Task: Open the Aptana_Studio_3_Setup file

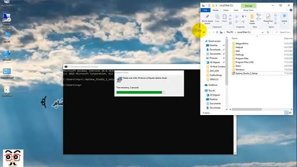Action: tap(246, 73)
